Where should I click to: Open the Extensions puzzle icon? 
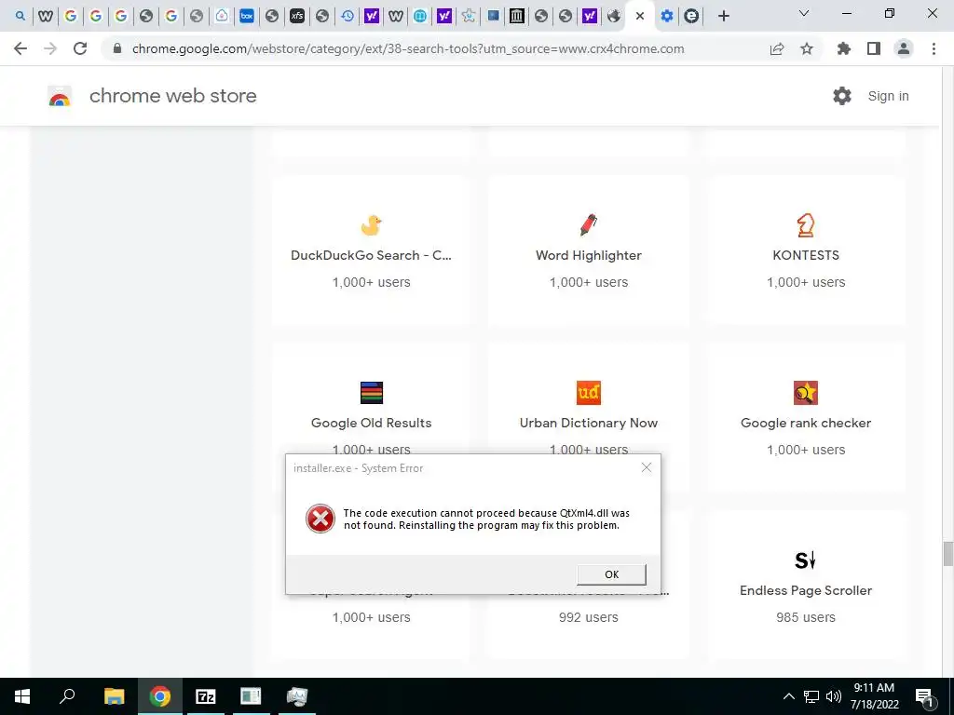[x=844, y=48]
